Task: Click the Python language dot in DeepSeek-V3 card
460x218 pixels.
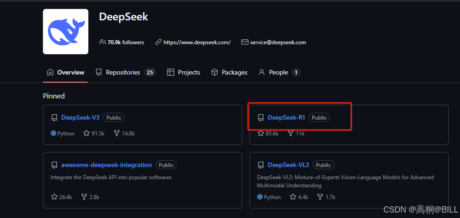Action: point(53,134)
